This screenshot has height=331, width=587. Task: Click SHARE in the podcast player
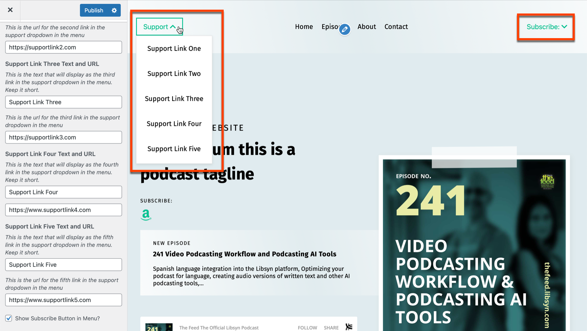pyautogui.click(x=331, y=327)
